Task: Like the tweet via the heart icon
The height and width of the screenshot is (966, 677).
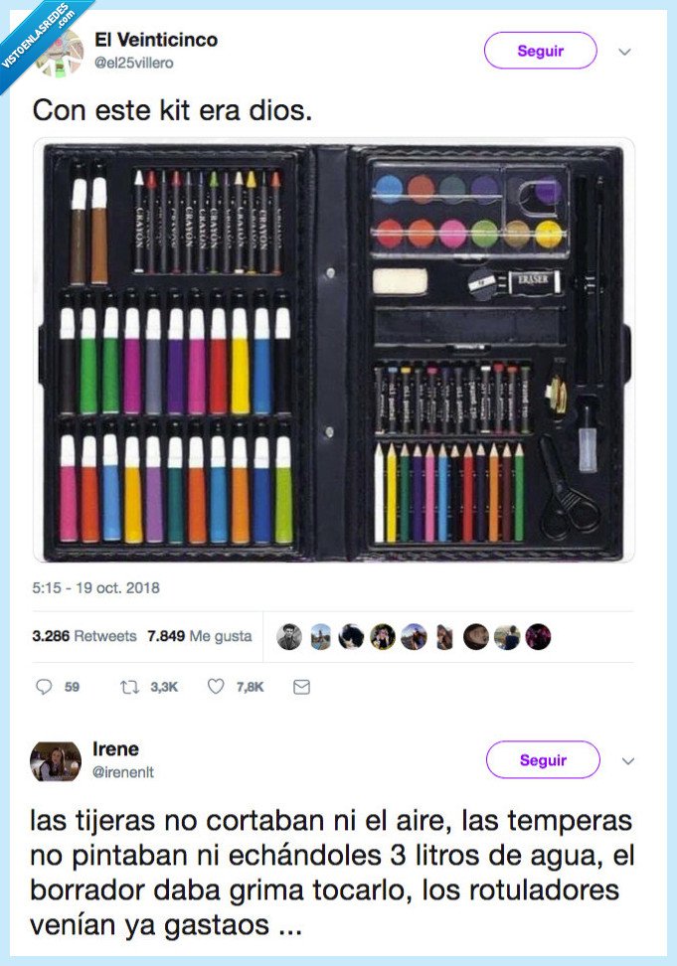Action: click(215, 686)
